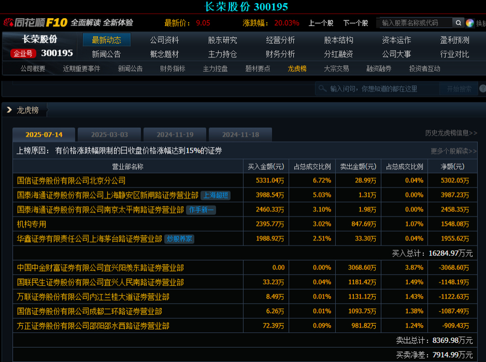Click the 买入总计 16284.97万元 total
Viewport: 486px width, 362px height.
(432, 253)
